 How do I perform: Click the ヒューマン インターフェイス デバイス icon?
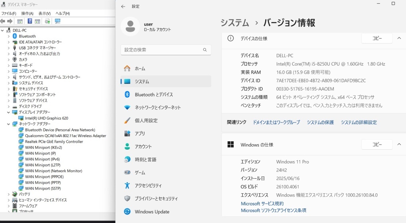pos(15,200)
